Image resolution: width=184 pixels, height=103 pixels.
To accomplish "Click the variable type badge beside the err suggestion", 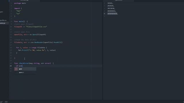I will [x=16, y=69].
